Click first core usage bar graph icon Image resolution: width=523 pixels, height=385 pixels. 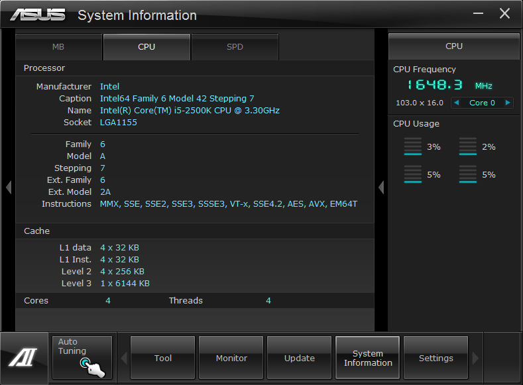point(412,147)
